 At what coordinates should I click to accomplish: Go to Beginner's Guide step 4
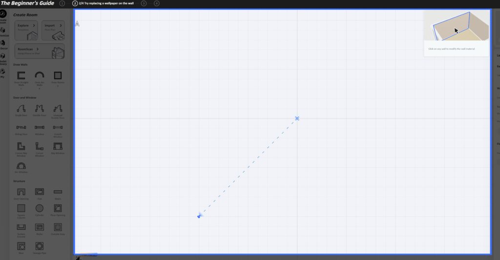coord(157,3)
